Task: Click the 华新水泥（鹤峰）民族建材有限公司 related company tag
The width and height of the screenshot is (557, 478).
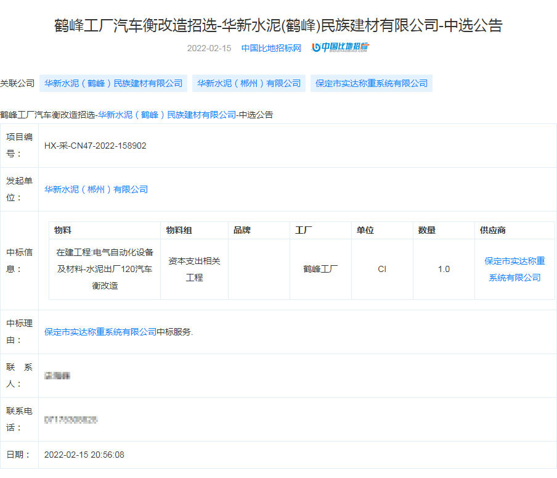Action: point(113,83)
